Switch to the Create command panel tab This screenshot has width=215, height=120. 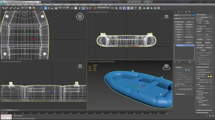click(x=175, y=12)
